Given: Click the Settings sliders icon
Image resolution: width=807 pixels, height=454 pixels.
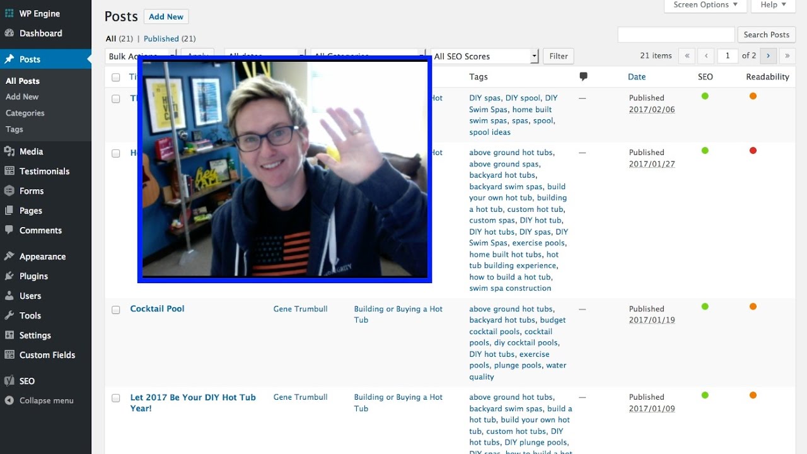Looking at the screenshot, I should (9, 335).
